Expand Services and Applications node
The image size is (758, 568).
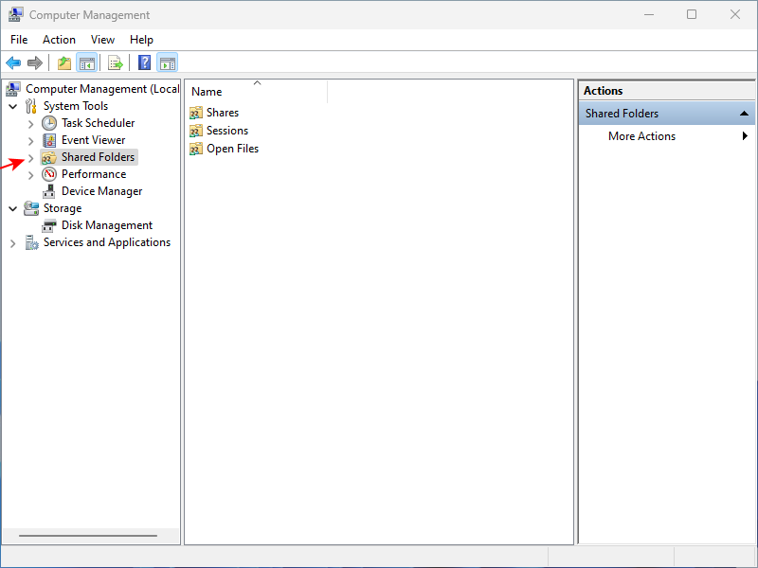[x=13, y=243]
